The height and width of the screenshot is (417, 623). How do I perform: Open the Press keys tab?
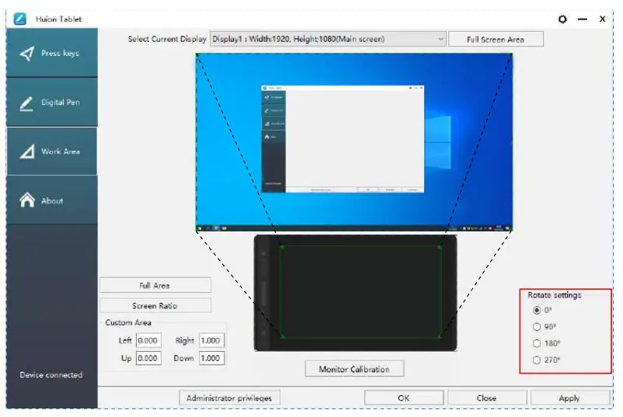tap(51, 53)
